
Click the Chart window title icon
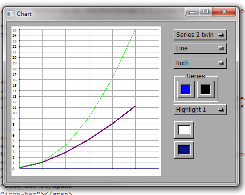[10, 14]
